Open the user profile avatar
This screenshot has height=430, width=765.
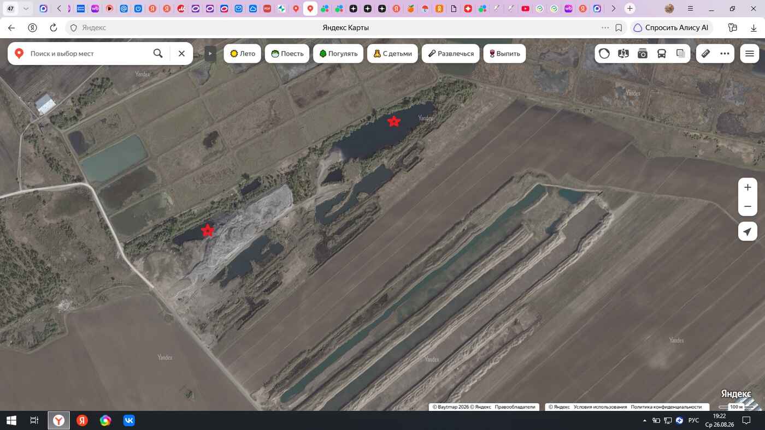(x=669, y=9)
